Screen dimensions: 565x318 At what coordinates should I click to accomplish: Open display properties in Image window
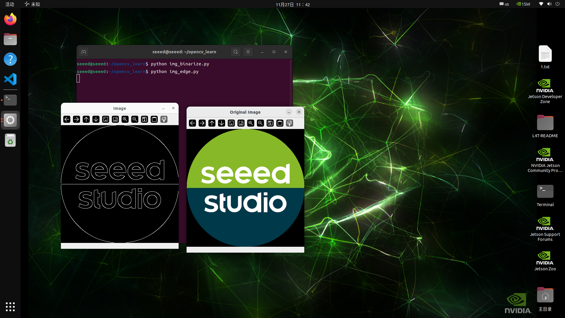(164, 119)
